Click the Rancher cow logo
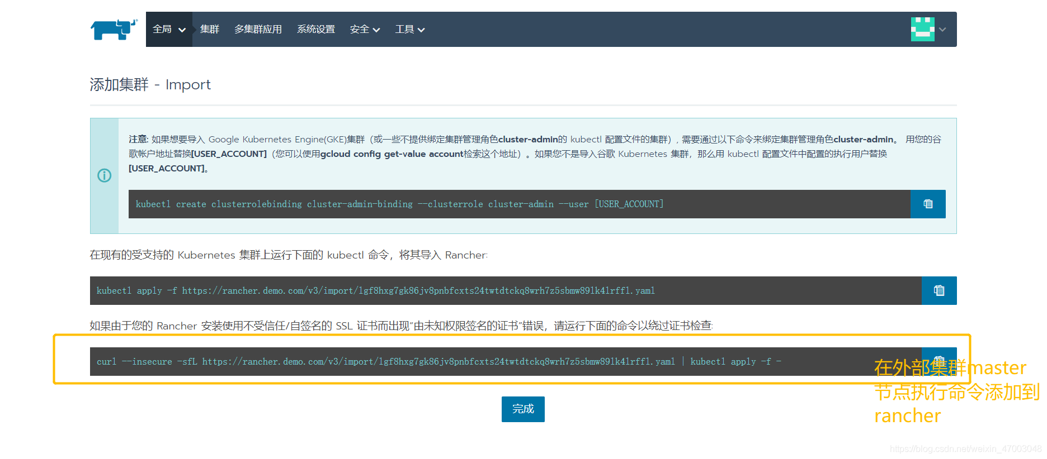The width and height of the screenshot is (1047, 459). point(114,29)
